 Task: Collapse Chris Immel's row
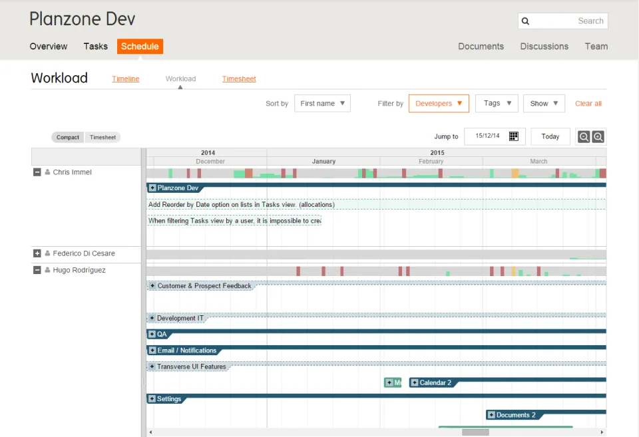click(37, 172)
